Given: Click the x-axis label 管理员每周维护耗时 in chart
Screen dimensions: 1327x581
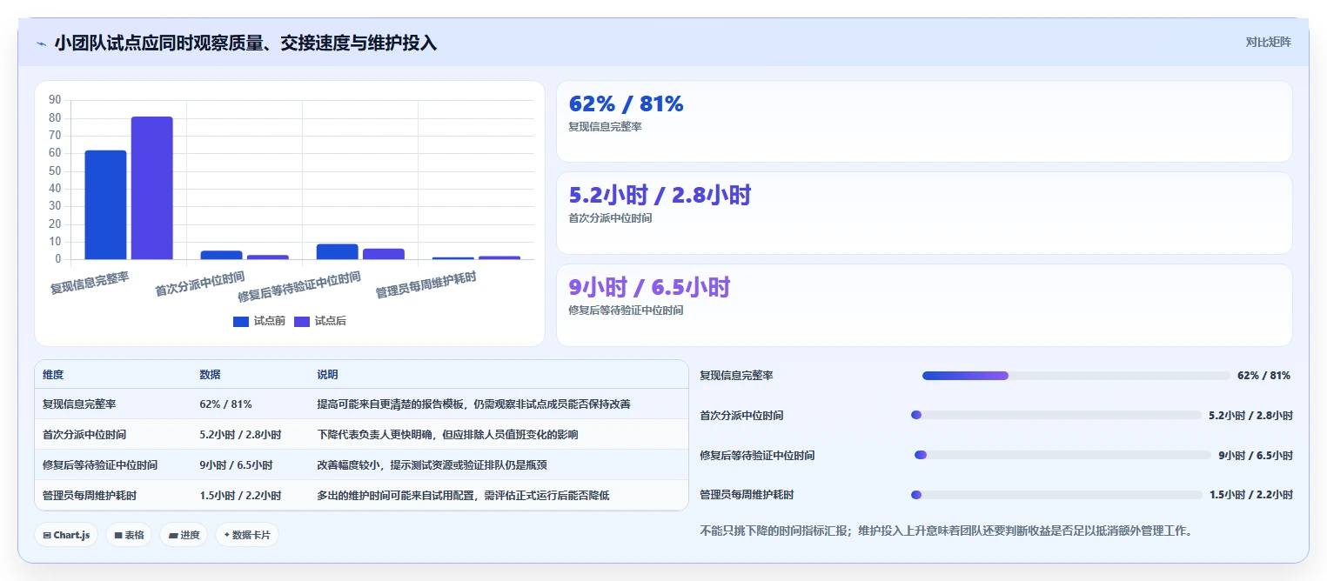Looking at the screenshot, I should pos(426,284).
